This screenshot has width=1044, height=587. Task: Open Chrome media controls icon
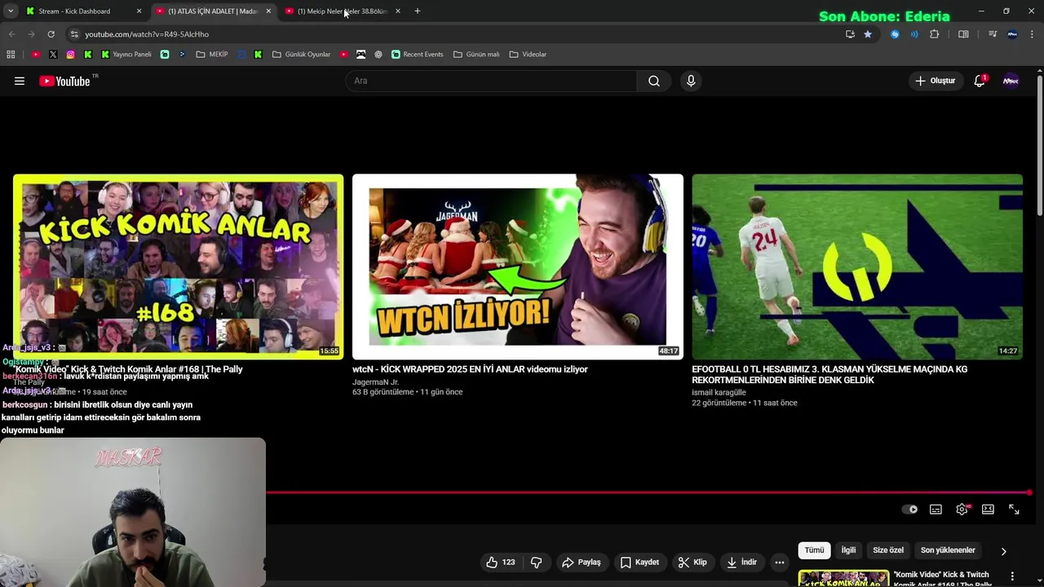tap(992, 34)
